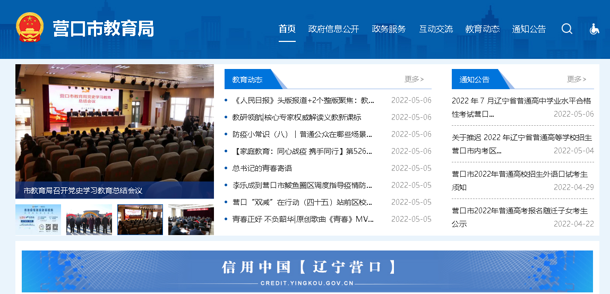Select the fourth carousel thumbnail
This screenshot has height=294, width=610.
(x=191, y=219)
